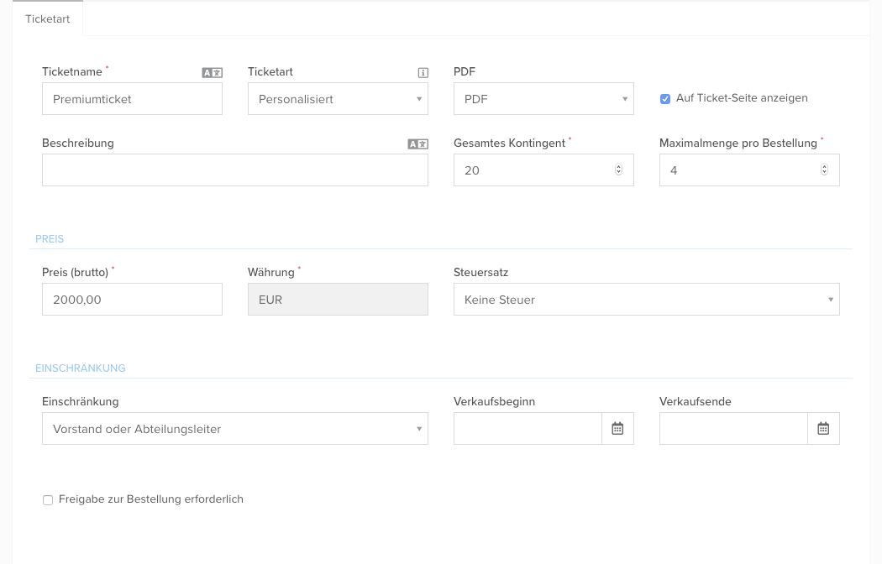Click stepper arrows in Maximalmenge pro Bestellung

[824, 170]
